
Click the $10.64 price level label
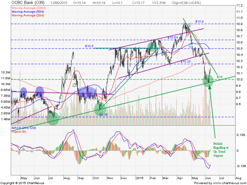173,37
